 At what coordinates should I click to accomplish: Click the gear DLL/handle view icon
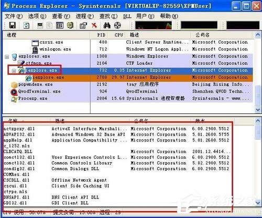70,26
